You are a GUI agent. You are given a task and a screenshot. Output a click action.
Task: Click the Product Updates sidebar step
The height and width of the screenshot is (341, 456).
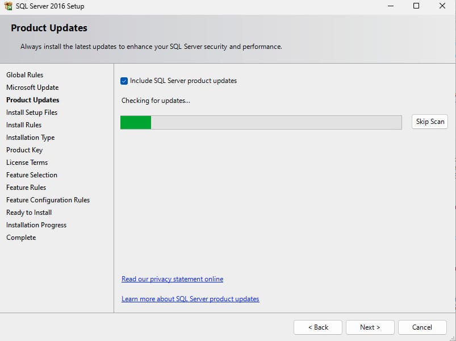coord(32,100)
